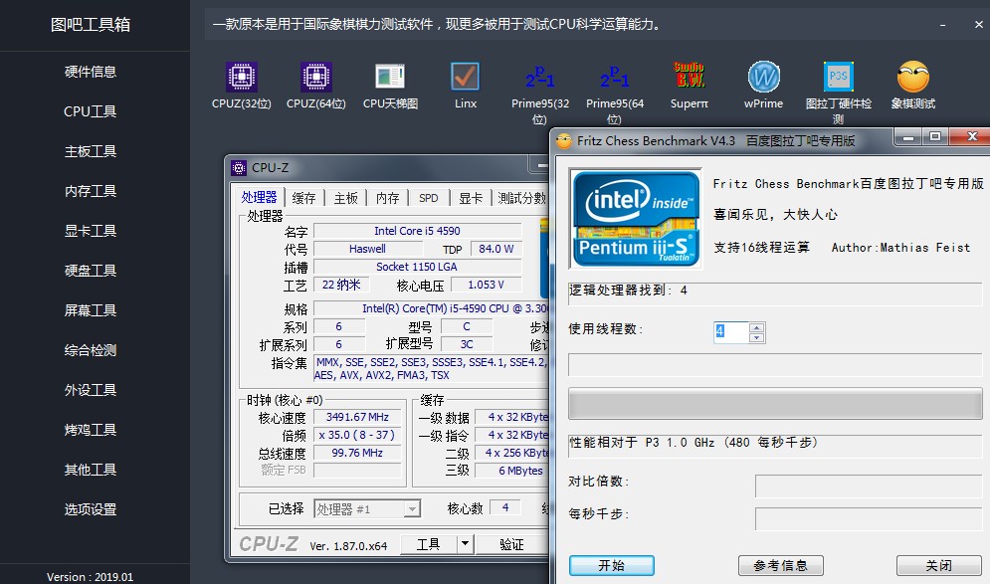Open the Superπ benchmark
The width and height of the screenshot is (990, 584).
(x=689, y=86)
